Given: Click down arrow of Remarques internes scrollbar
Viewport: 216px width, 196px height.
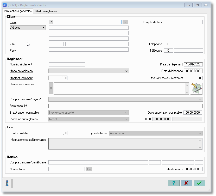Looking at the screenshot, I should click(187, 93).
